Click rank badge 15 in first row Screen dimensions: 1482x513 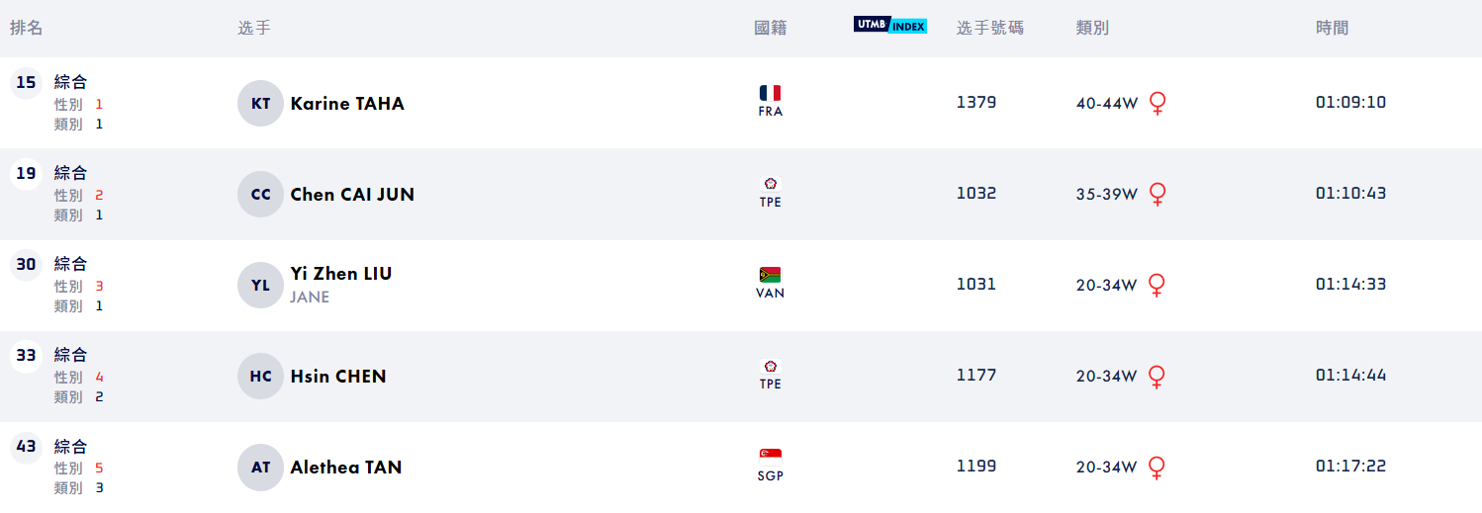[26, 83]
